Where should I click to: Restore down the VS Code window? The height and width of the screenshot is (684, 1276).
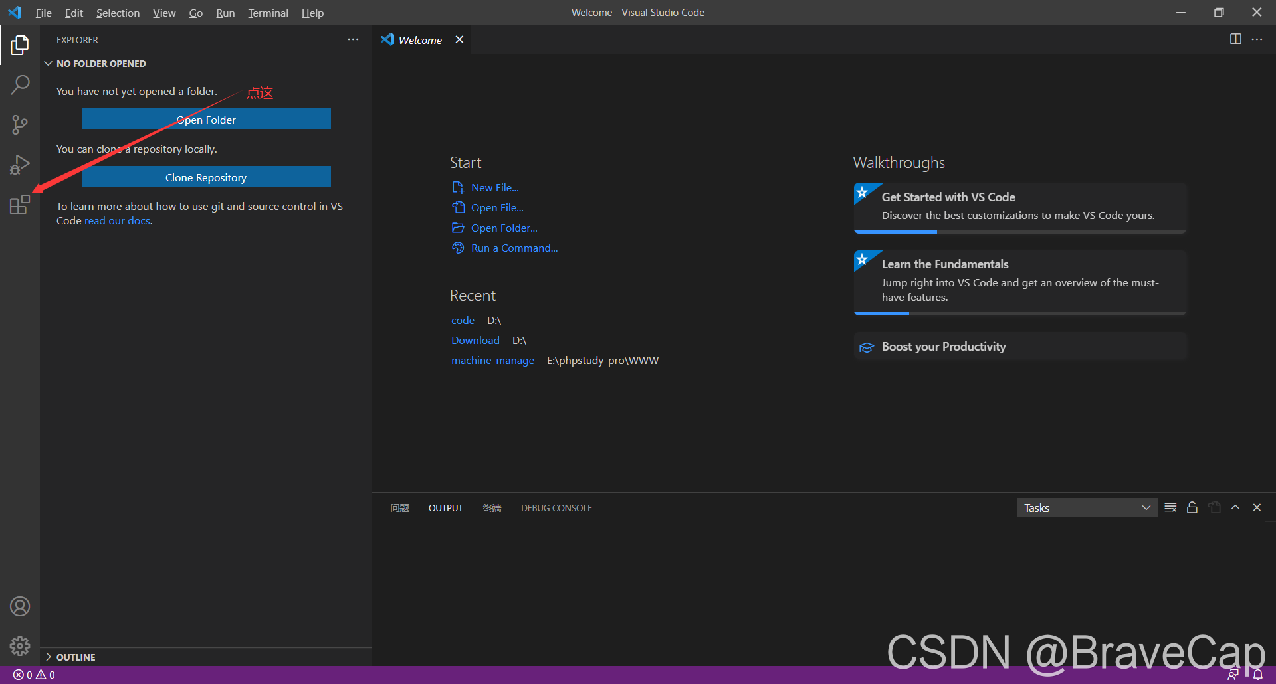1219,13
